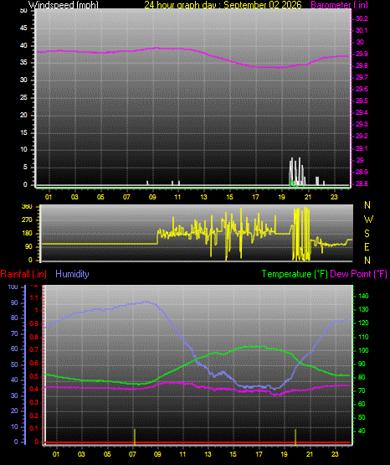The width and height of the screenshot is (390, 465).
Task: Click the red "Rainfall (.in)" legend label
Action: tap(23, 274)
